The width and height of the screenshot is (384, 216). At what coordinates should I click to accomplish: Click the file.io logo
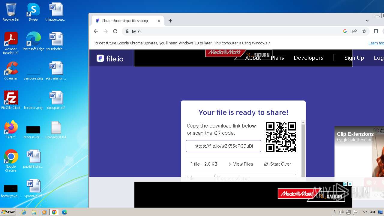(x=110, y=58)
